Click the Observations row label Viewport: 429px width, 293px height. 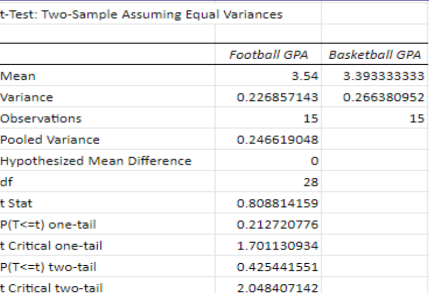[41, 118]
